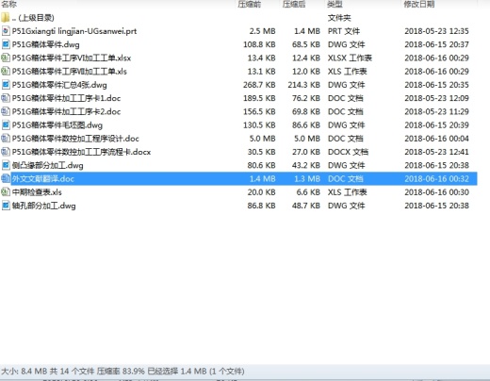Click the DWG icon of 侧凸缘部分加工.dwg
490x381 pixels.
pos(6,165)
